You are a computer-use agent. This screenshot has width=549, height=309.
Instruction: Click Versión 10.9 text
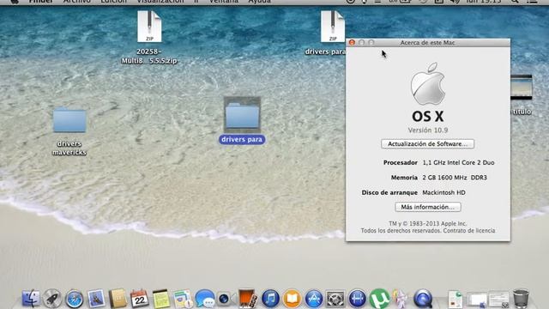(428, 130)
